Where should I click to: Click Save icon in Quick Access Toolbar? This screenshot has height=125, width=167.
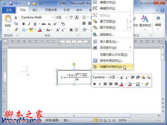(11, 4)
